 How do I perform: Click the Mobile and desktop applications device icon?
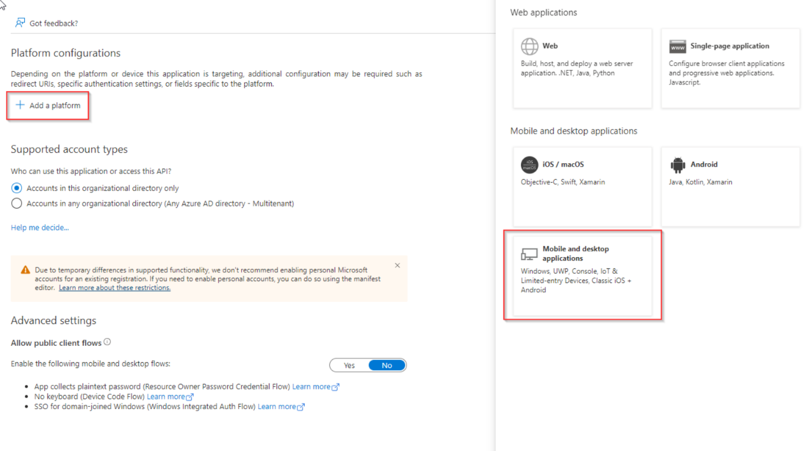[x=529, y=254]
